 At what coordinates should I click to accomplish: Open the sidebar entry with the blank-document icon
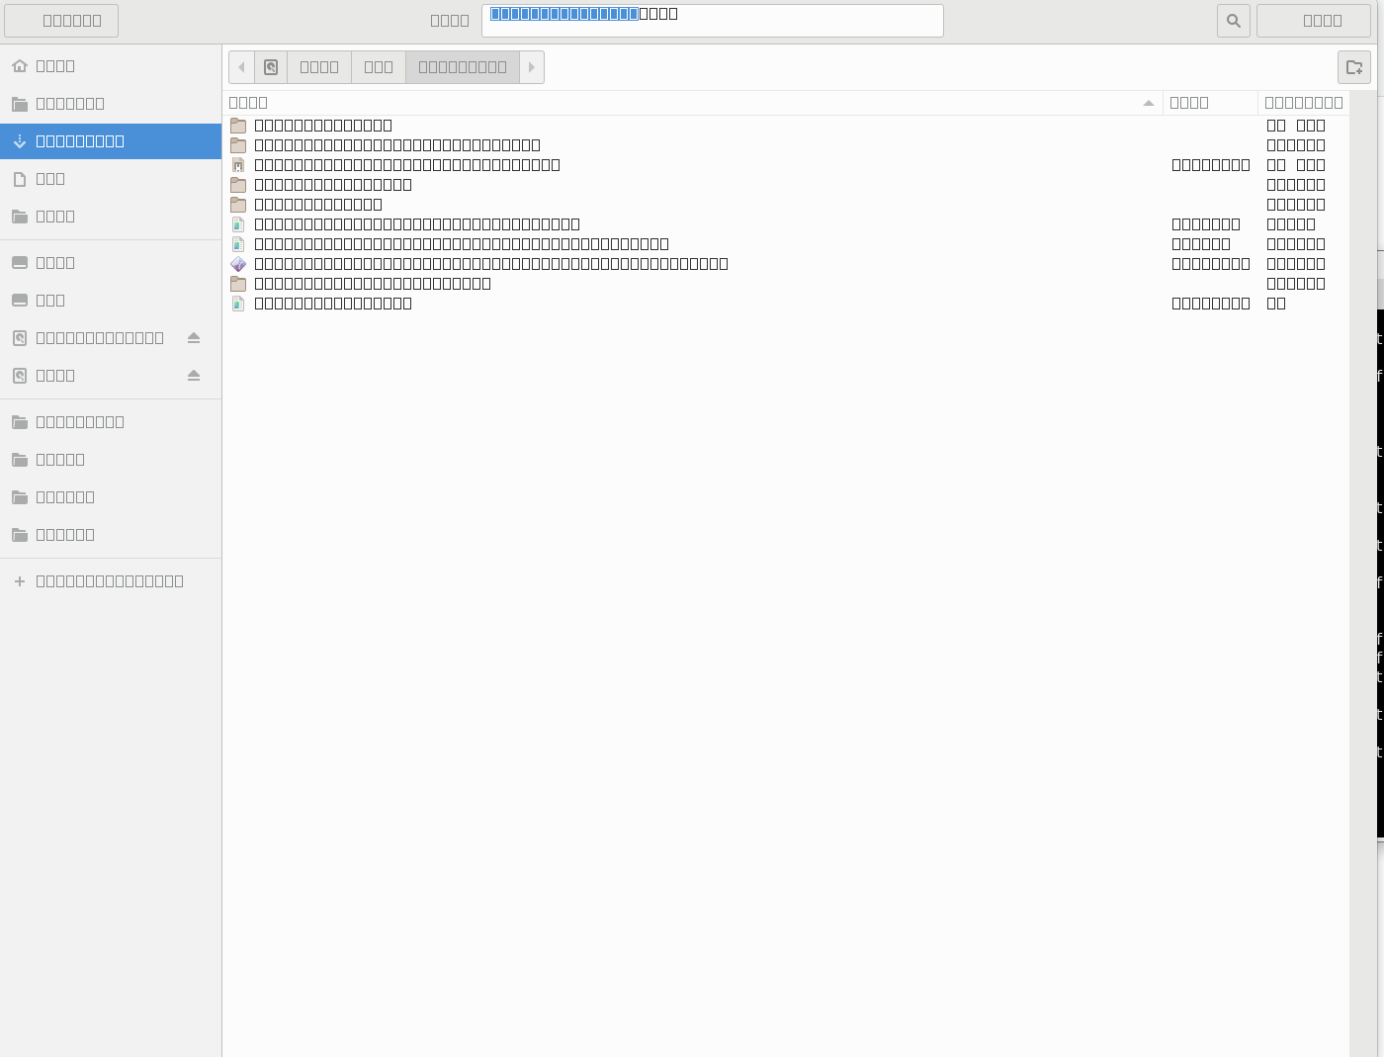[x=111, y=179]
